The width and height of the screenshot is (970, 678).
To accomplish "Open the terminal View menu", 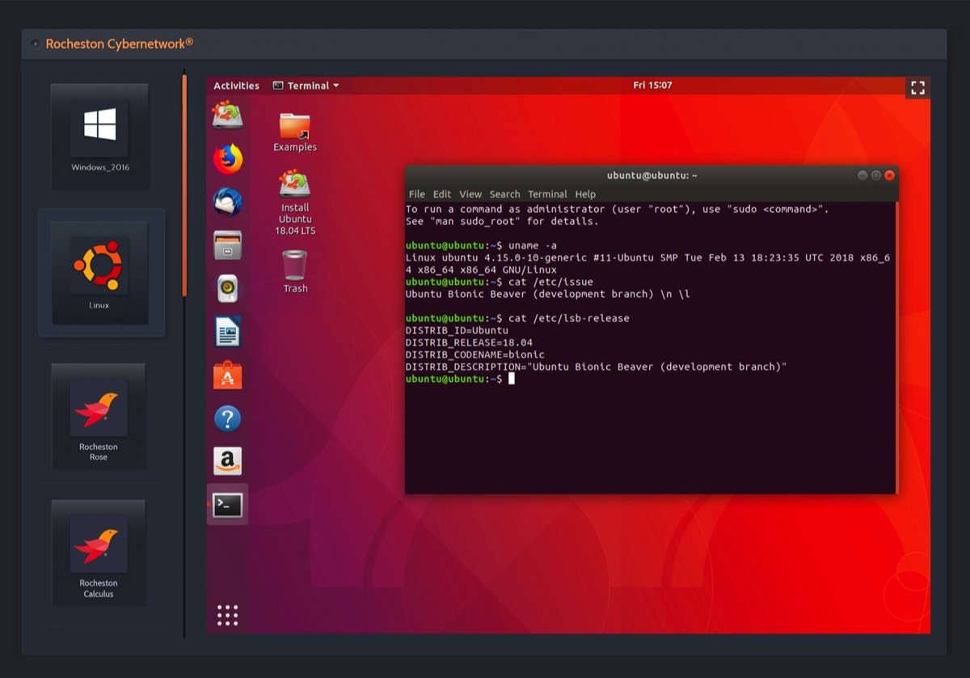I will [470, 194].
